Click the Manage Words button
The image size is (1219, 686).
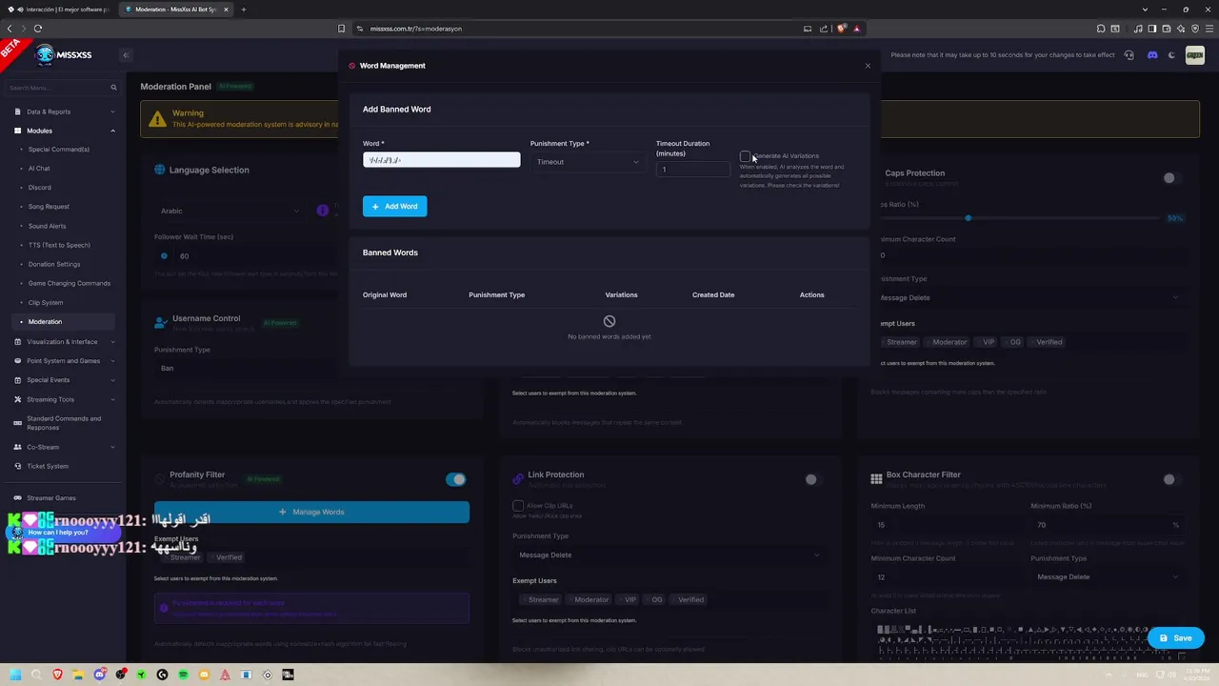point(311,512)
